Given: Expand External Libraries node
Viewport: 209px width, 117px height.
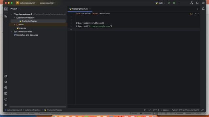Looking at the screenshot, I should pos(12,32).
